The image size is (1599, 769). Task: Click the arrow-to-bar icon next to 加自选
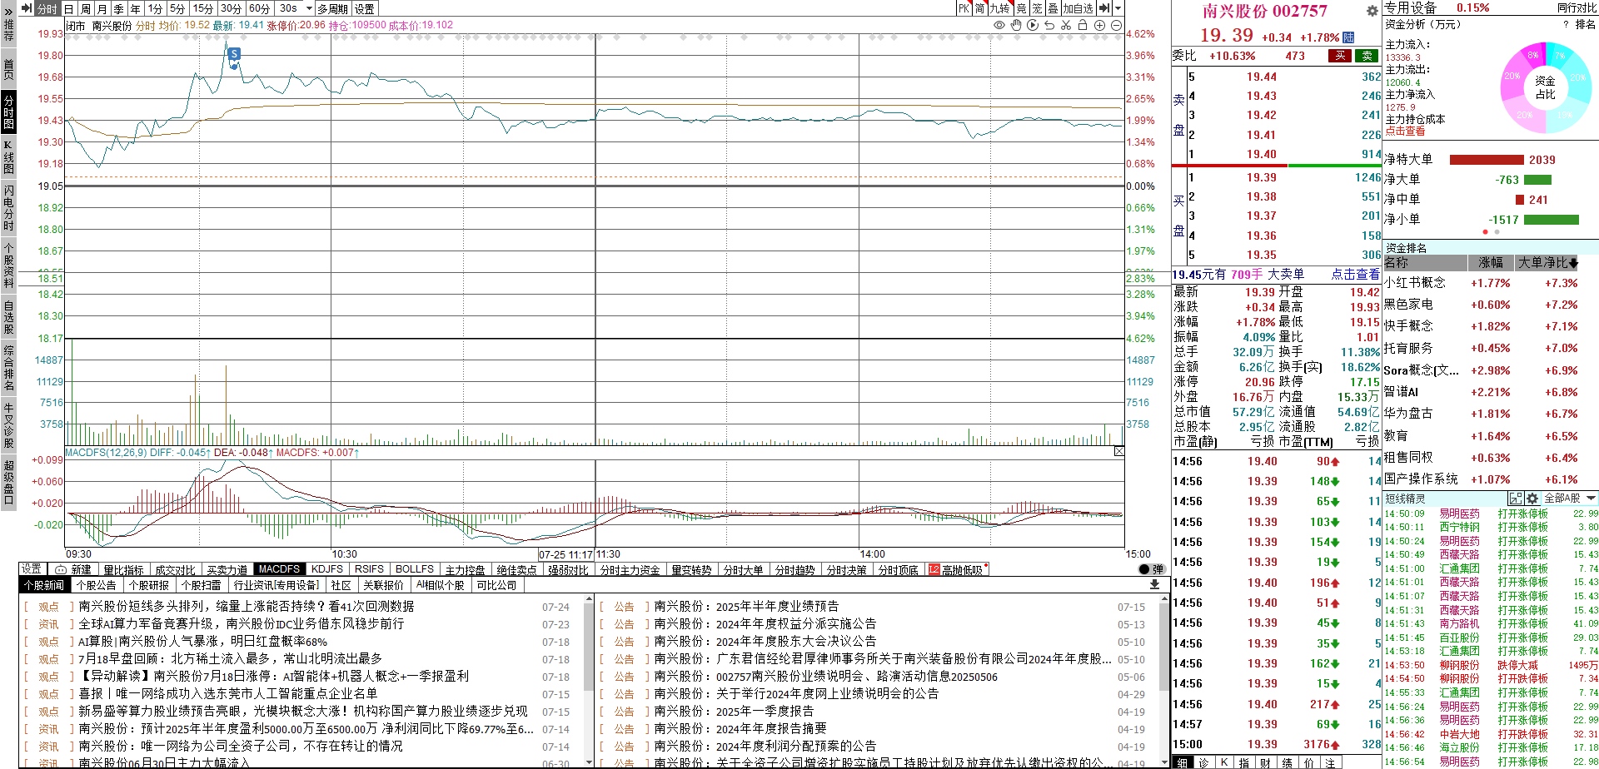point(1103,8)
